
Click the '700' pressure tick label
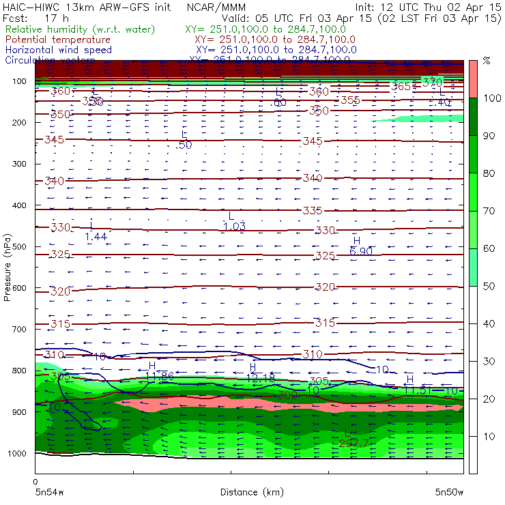tap(19, 329)
